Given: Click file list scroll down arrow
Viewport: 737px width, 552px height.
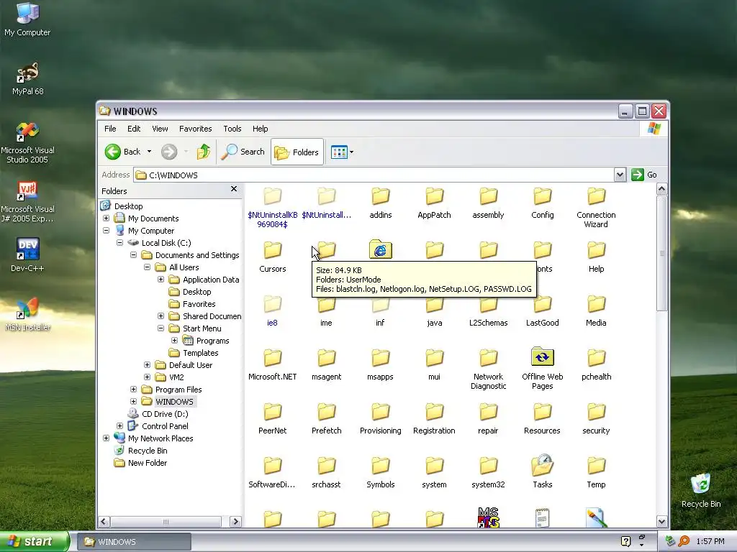Looking at the screenshot, I should (662, 521).
